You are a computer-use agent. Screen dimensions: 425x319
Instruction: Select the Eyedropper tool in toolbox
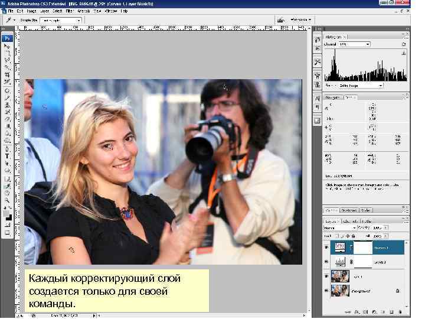coord(7,186)
